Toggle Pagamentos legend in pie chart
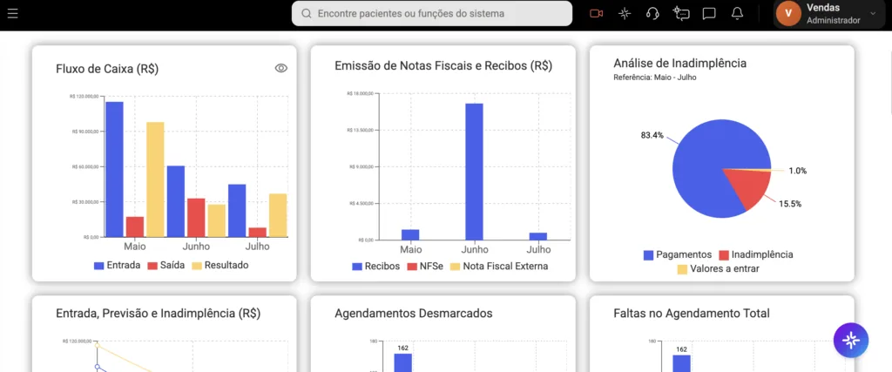Viewport: 892px width, 372px height. click(x=678, y=255)
